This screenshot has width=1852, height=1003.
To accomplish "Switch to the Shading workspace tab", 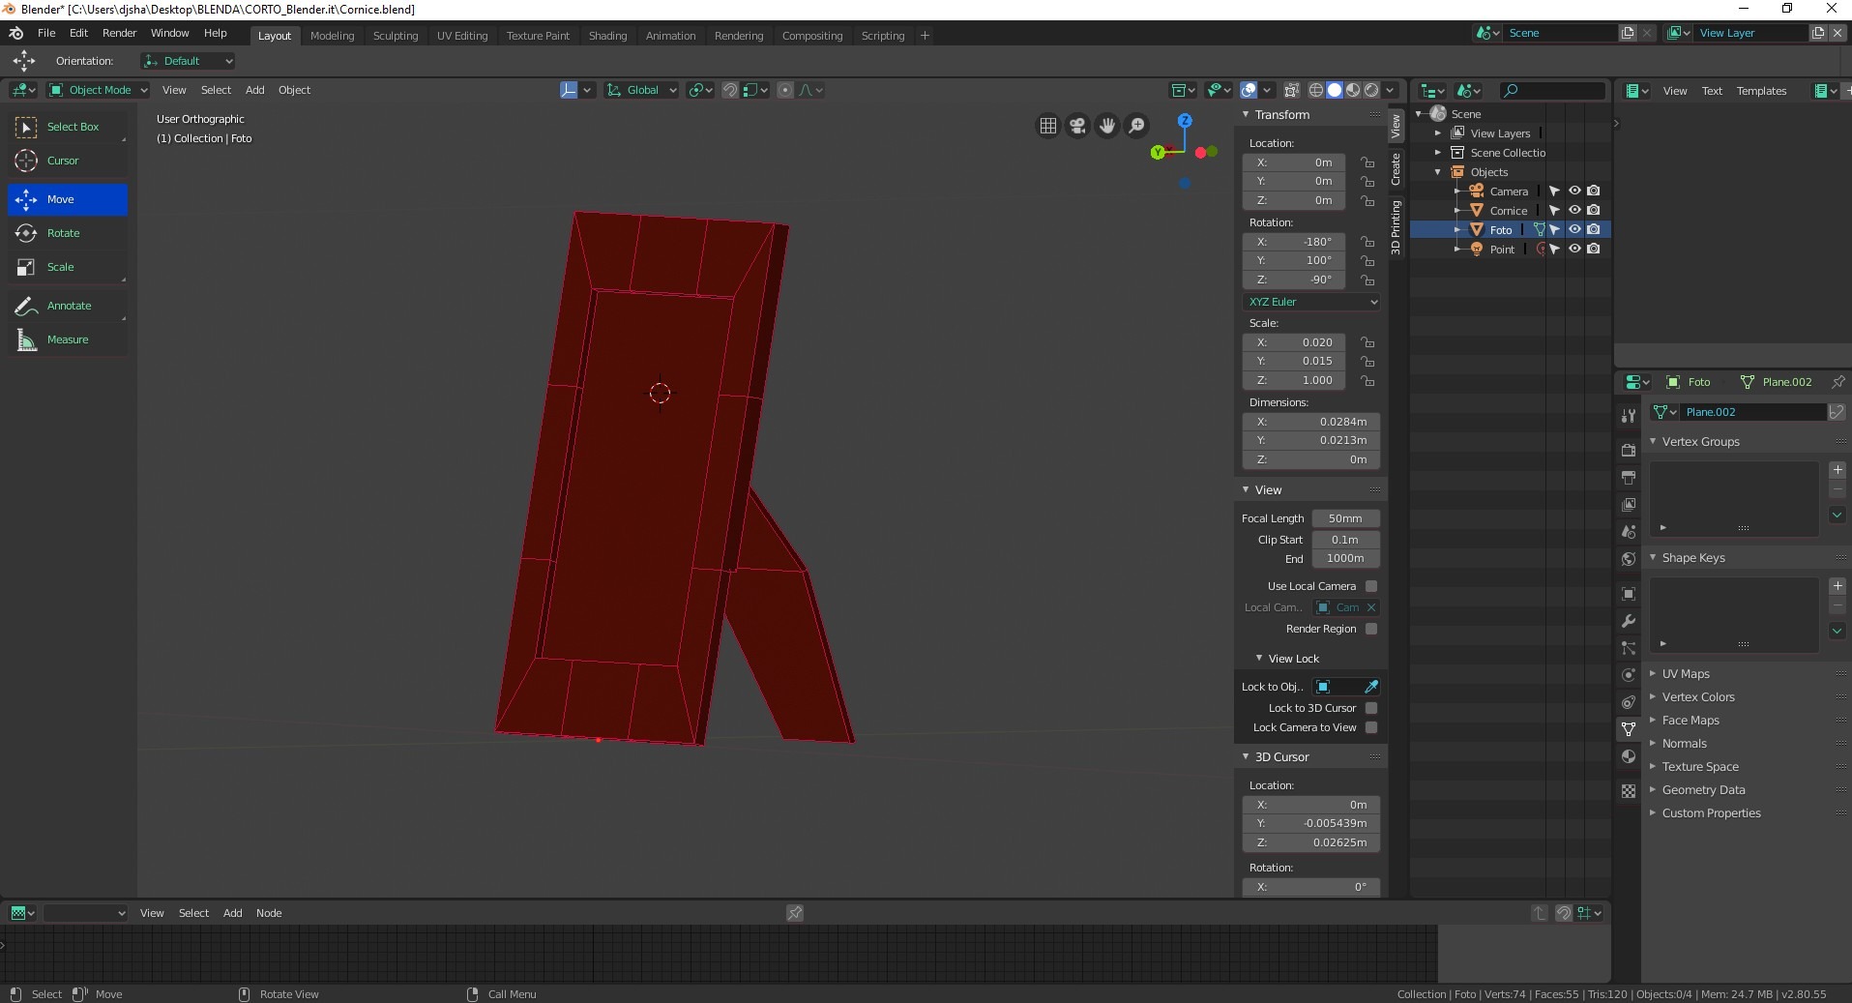I will [607, 36].
